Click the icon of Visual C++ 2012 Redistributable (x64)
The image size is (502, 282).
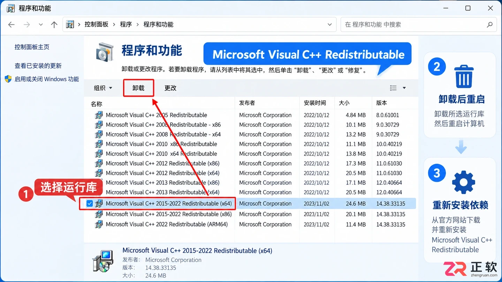(99, 173)
